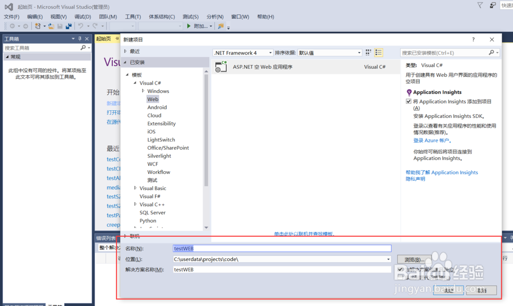Viewport: 513px width, 306px height.
Task: Click the notifications filter flag icon
Action: 480,5
